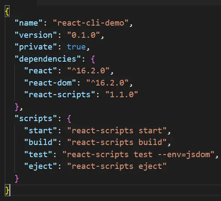
Task: Click the "react-dom" key
Action: (x=50, y=82)
